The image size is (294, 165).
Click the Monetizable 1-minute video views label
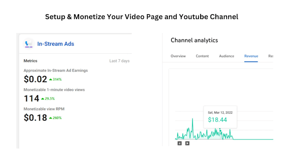[x=54, y=90]
